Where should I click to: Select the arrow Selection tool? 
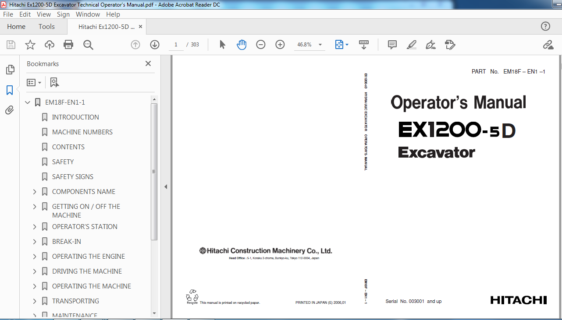tap(222, 45)
